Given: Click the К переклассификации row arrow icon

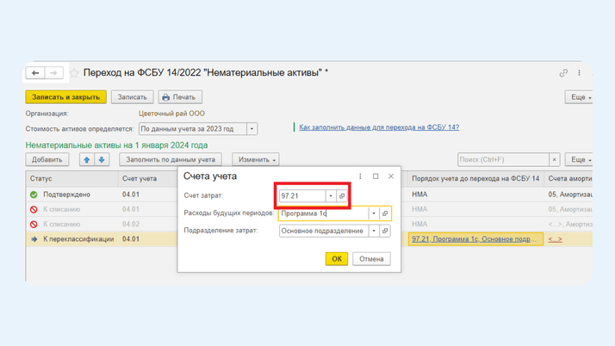Looking at the screenshot, I should 34,239.
